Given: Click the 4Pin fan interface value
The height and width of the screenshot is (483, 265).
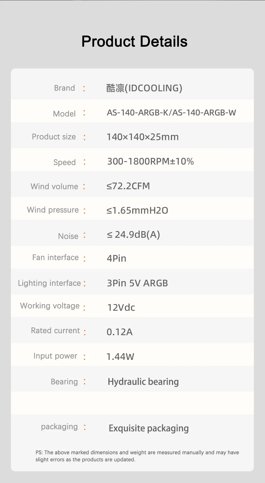Looking at the screenshot, I should pyautogui.click(x=117, y=258).
